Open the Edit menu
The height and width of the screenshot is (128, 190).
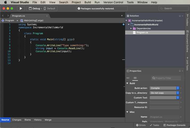[x=43, y=2]
